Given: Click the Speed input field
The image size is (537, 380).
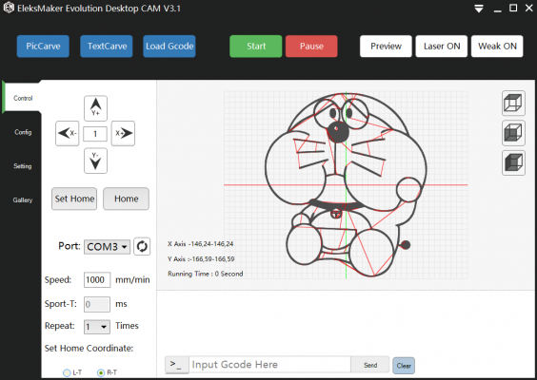Looking at the screenshot, I should pyautogui.click(x=97, y=280).
